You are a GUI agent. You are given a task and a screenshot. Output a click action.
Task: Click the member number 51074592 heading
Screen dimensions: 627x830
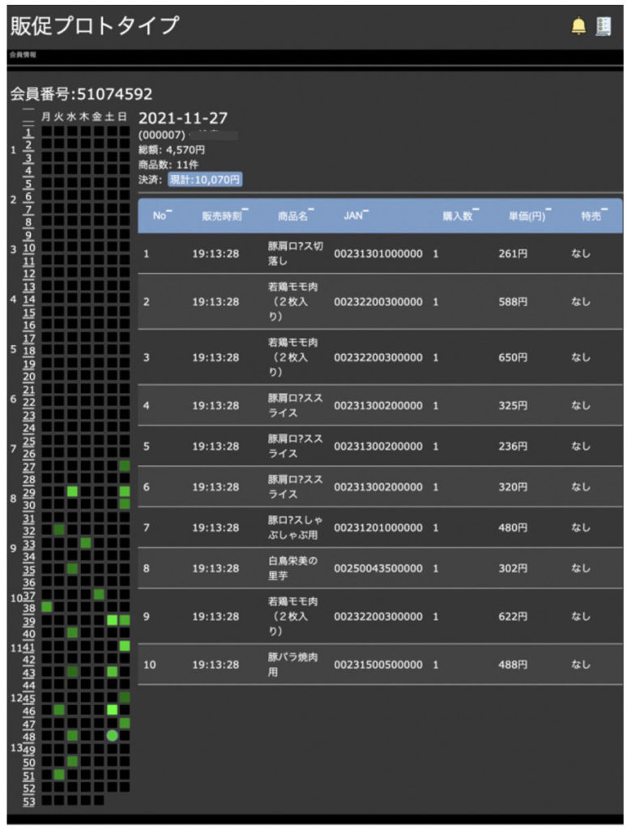(x=81, y=95)
